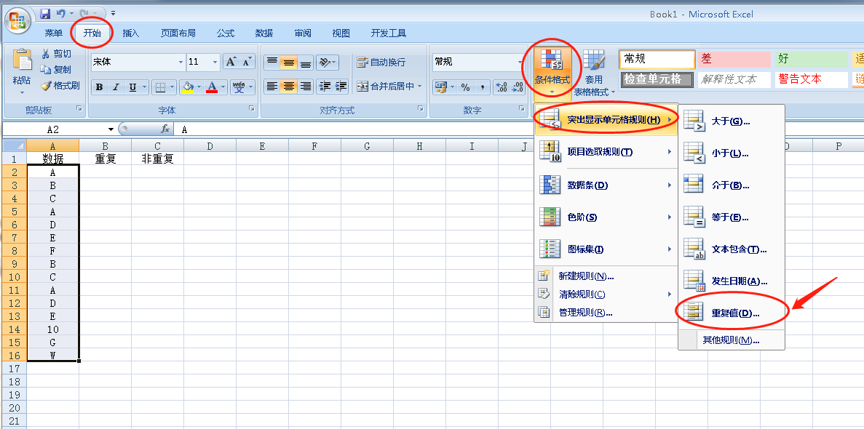Open Font dialog launcher (字体)

252,108
